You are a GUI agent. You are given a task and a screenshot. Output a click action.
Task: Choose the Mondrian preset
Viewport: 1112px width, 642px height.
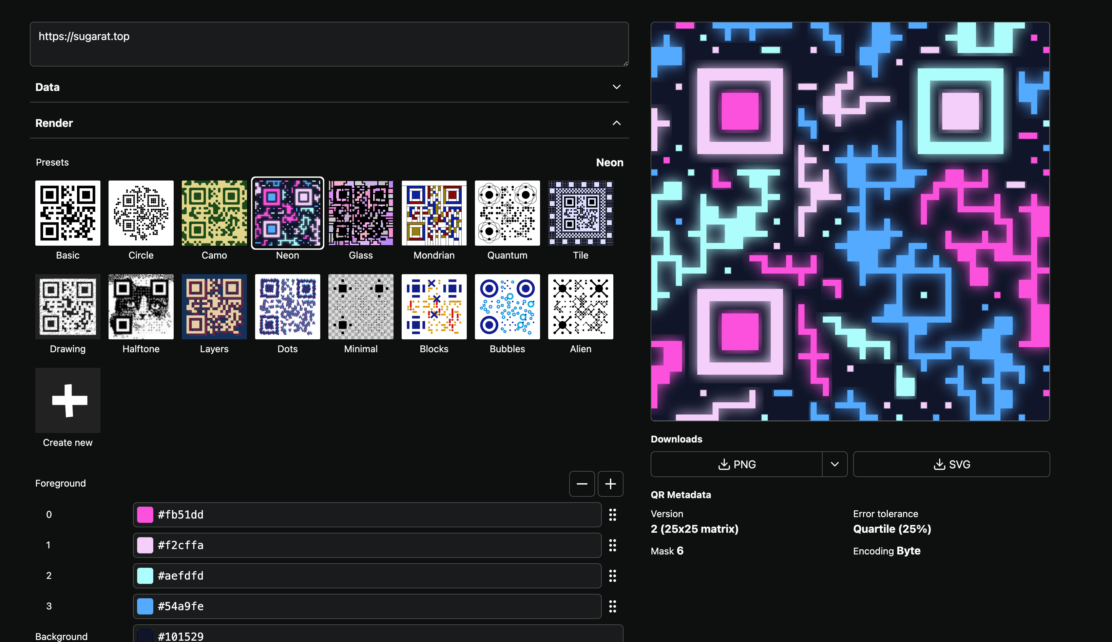[434, 213]
